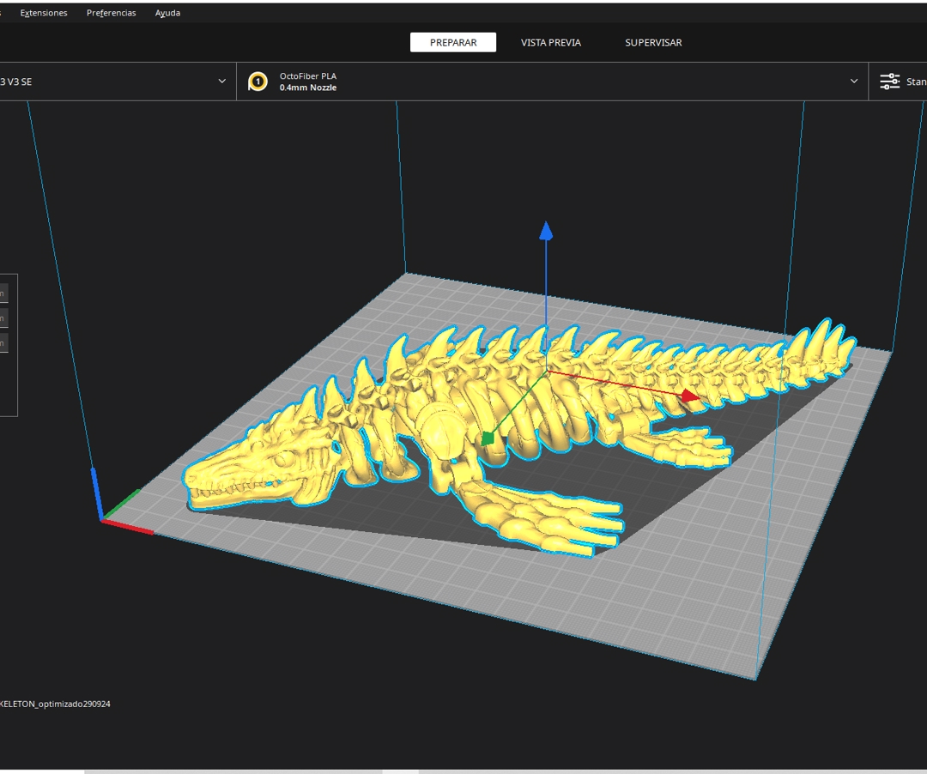Viewport: 927px width, 774px height.
Task: Switch to the SUPERVISAR tab
Action: 653,42
